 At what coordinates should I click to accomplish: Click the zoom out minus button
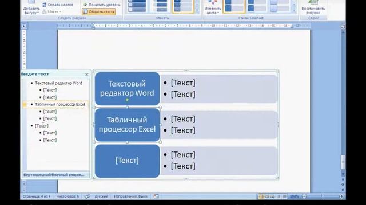pyautogui.click(x=304, y=196)
